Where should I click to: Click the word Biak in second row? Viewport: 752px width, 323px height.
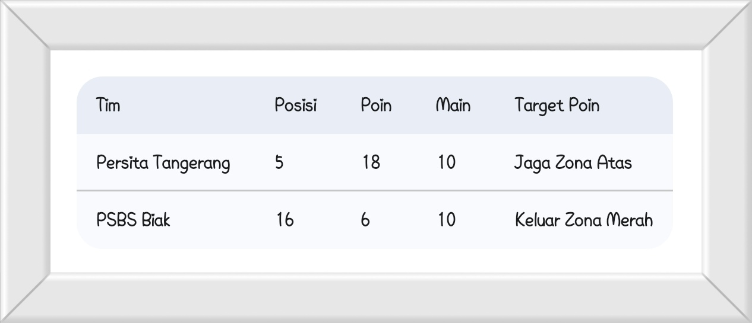(156, 220)
